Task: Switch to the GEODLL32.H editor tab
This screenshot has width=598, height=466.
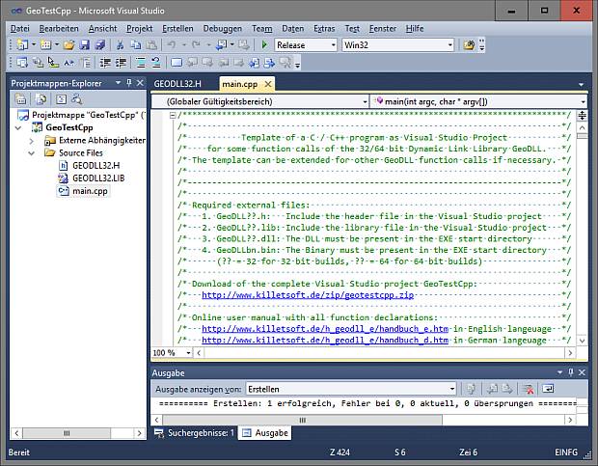Action: click(177, 84)
